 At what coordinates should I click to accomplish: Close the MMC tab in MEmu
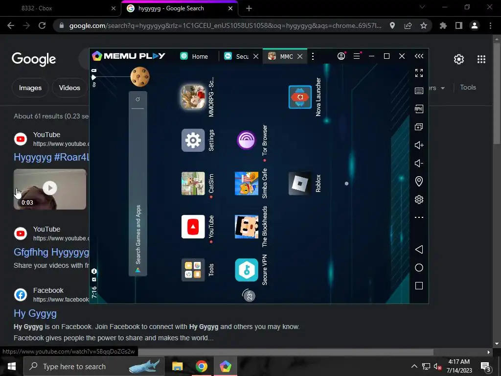[x=300, y=56]
